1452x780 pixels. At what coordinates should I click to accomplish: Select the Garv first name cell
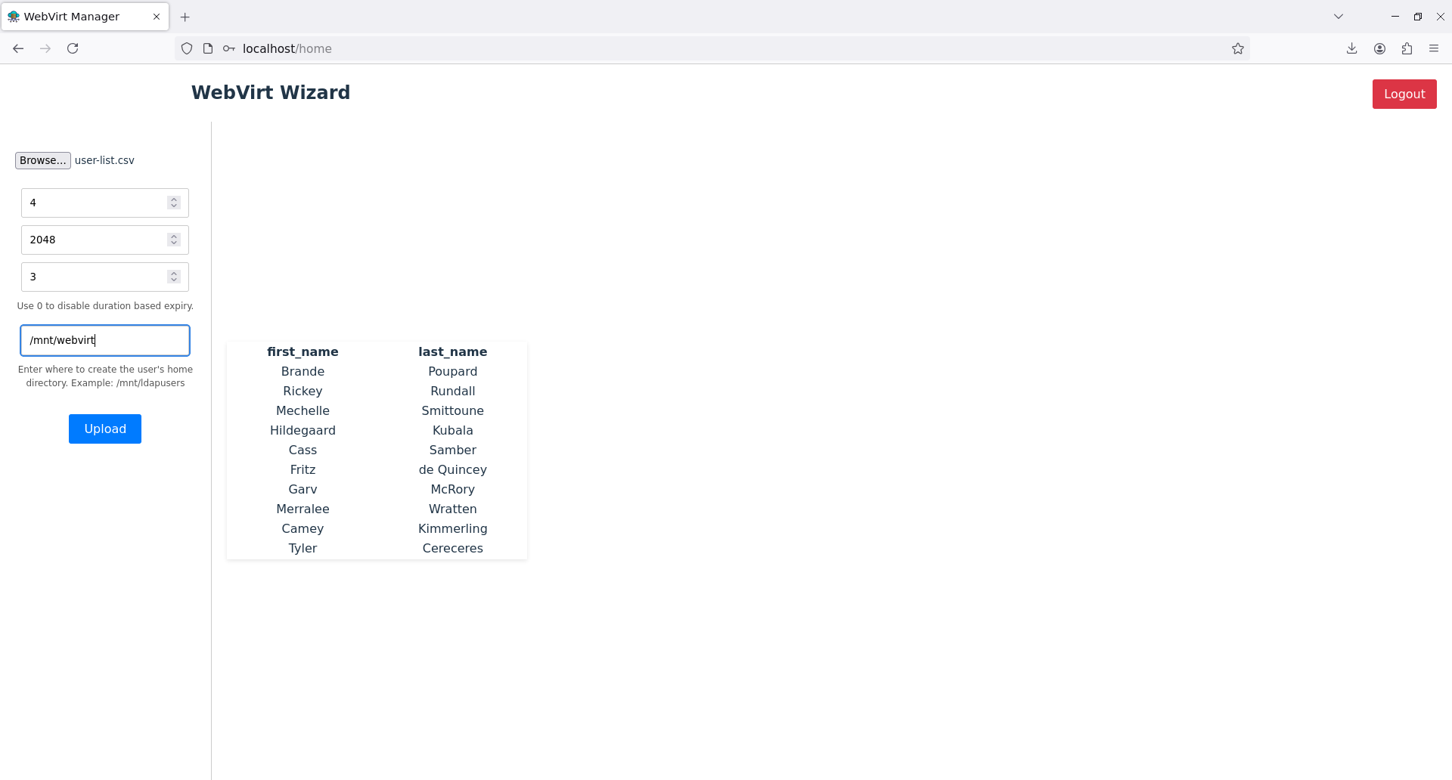302,489
